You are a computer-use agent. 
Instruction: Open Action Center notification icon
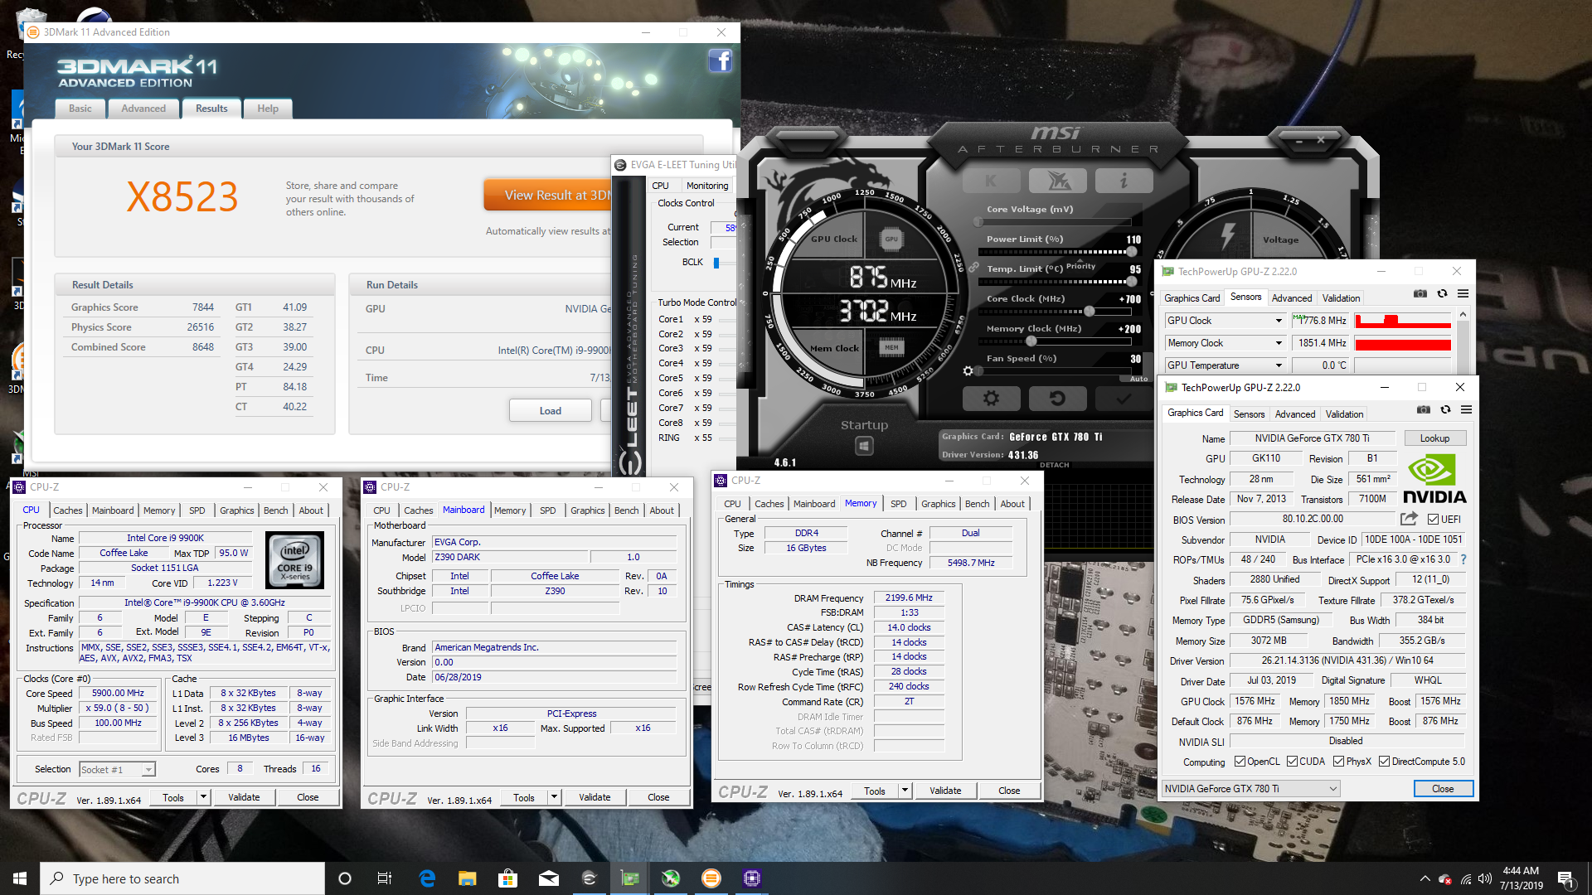[1565, 878]
